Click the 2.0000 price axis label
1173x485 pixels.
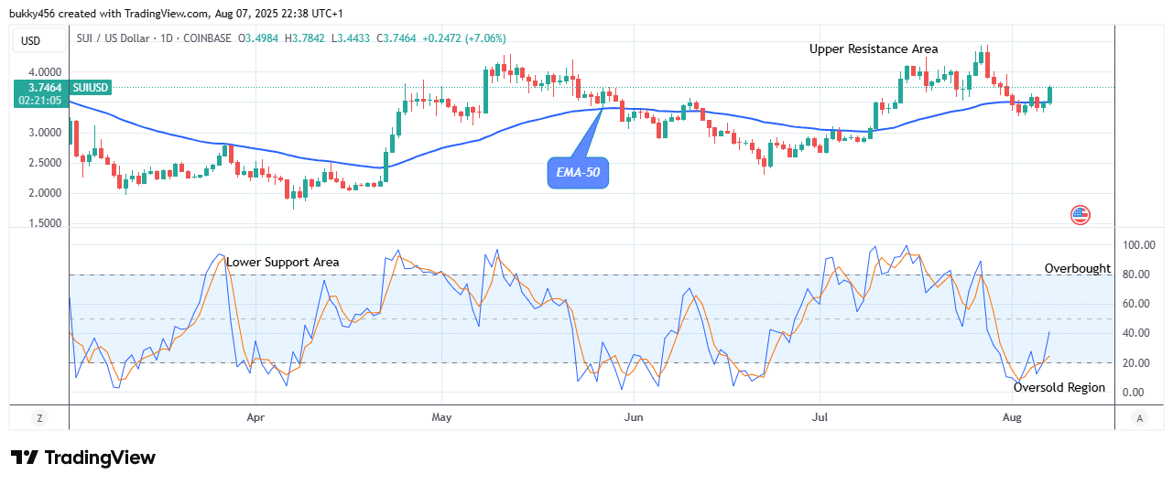click(x=43, y=193)
